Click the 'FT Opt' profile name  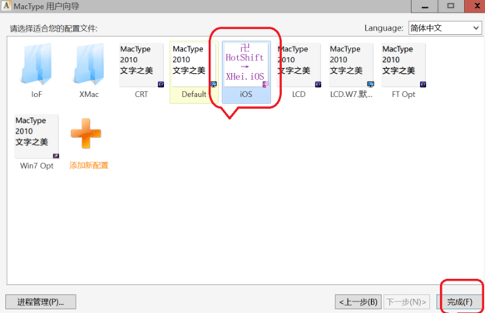click(403, 94)
